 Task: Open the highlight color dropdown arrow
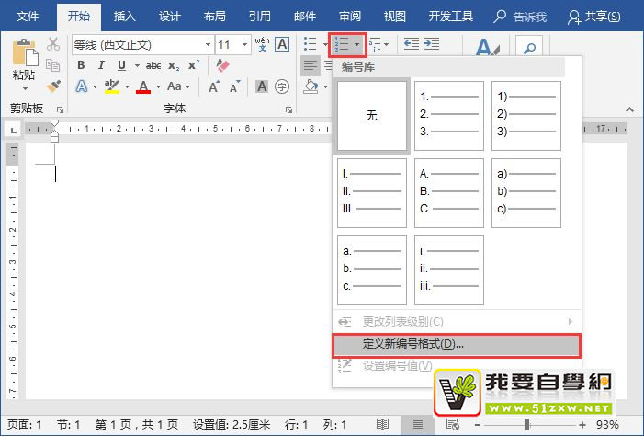127,86
